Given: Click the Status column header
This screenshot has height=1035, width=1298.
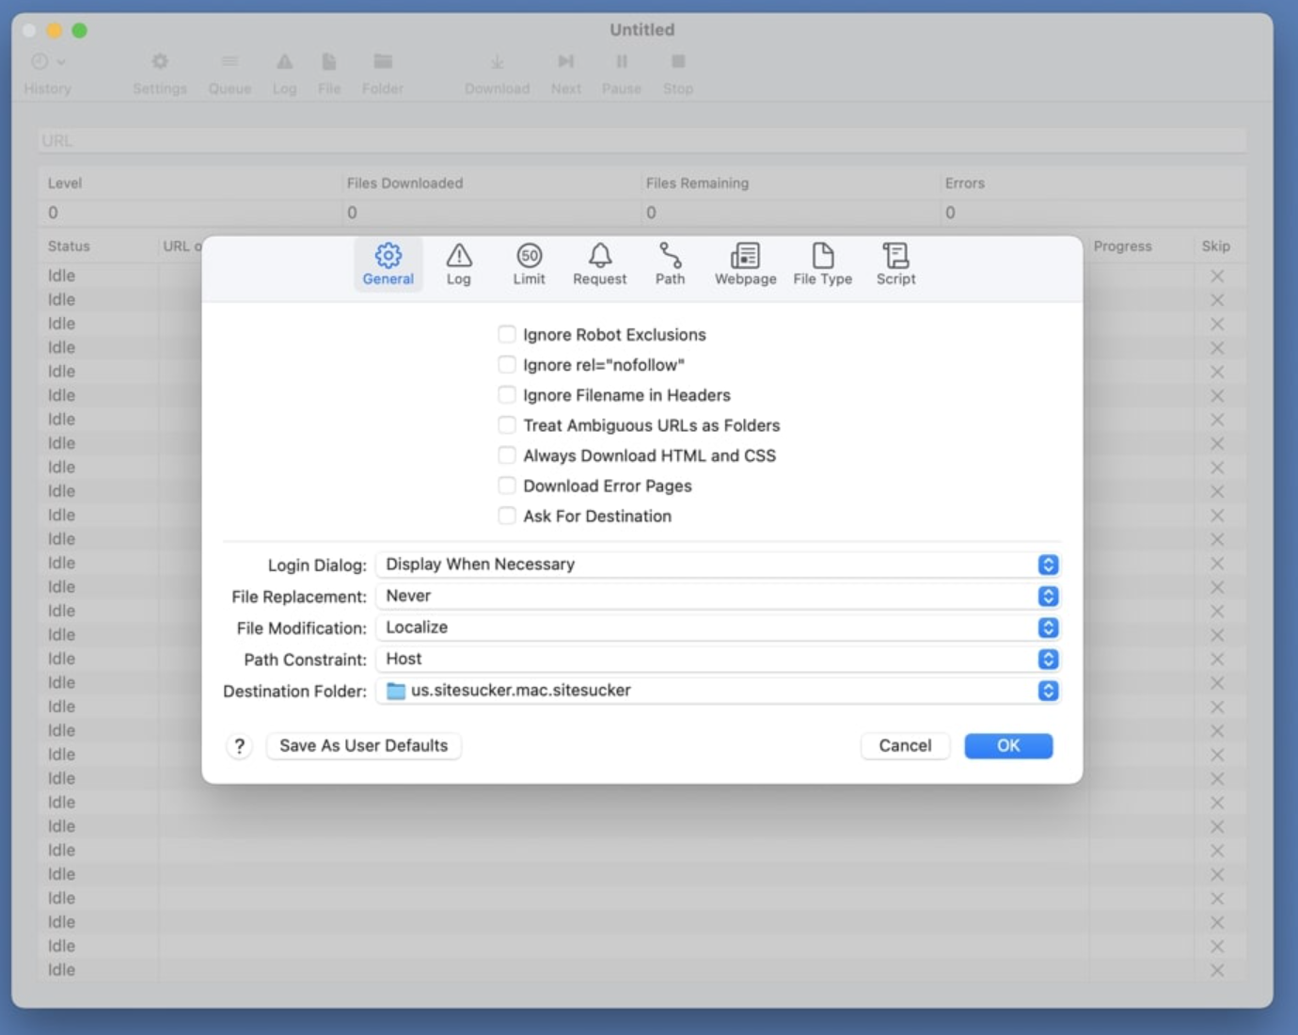Looking at the screenshot, I should coord(69,247).
